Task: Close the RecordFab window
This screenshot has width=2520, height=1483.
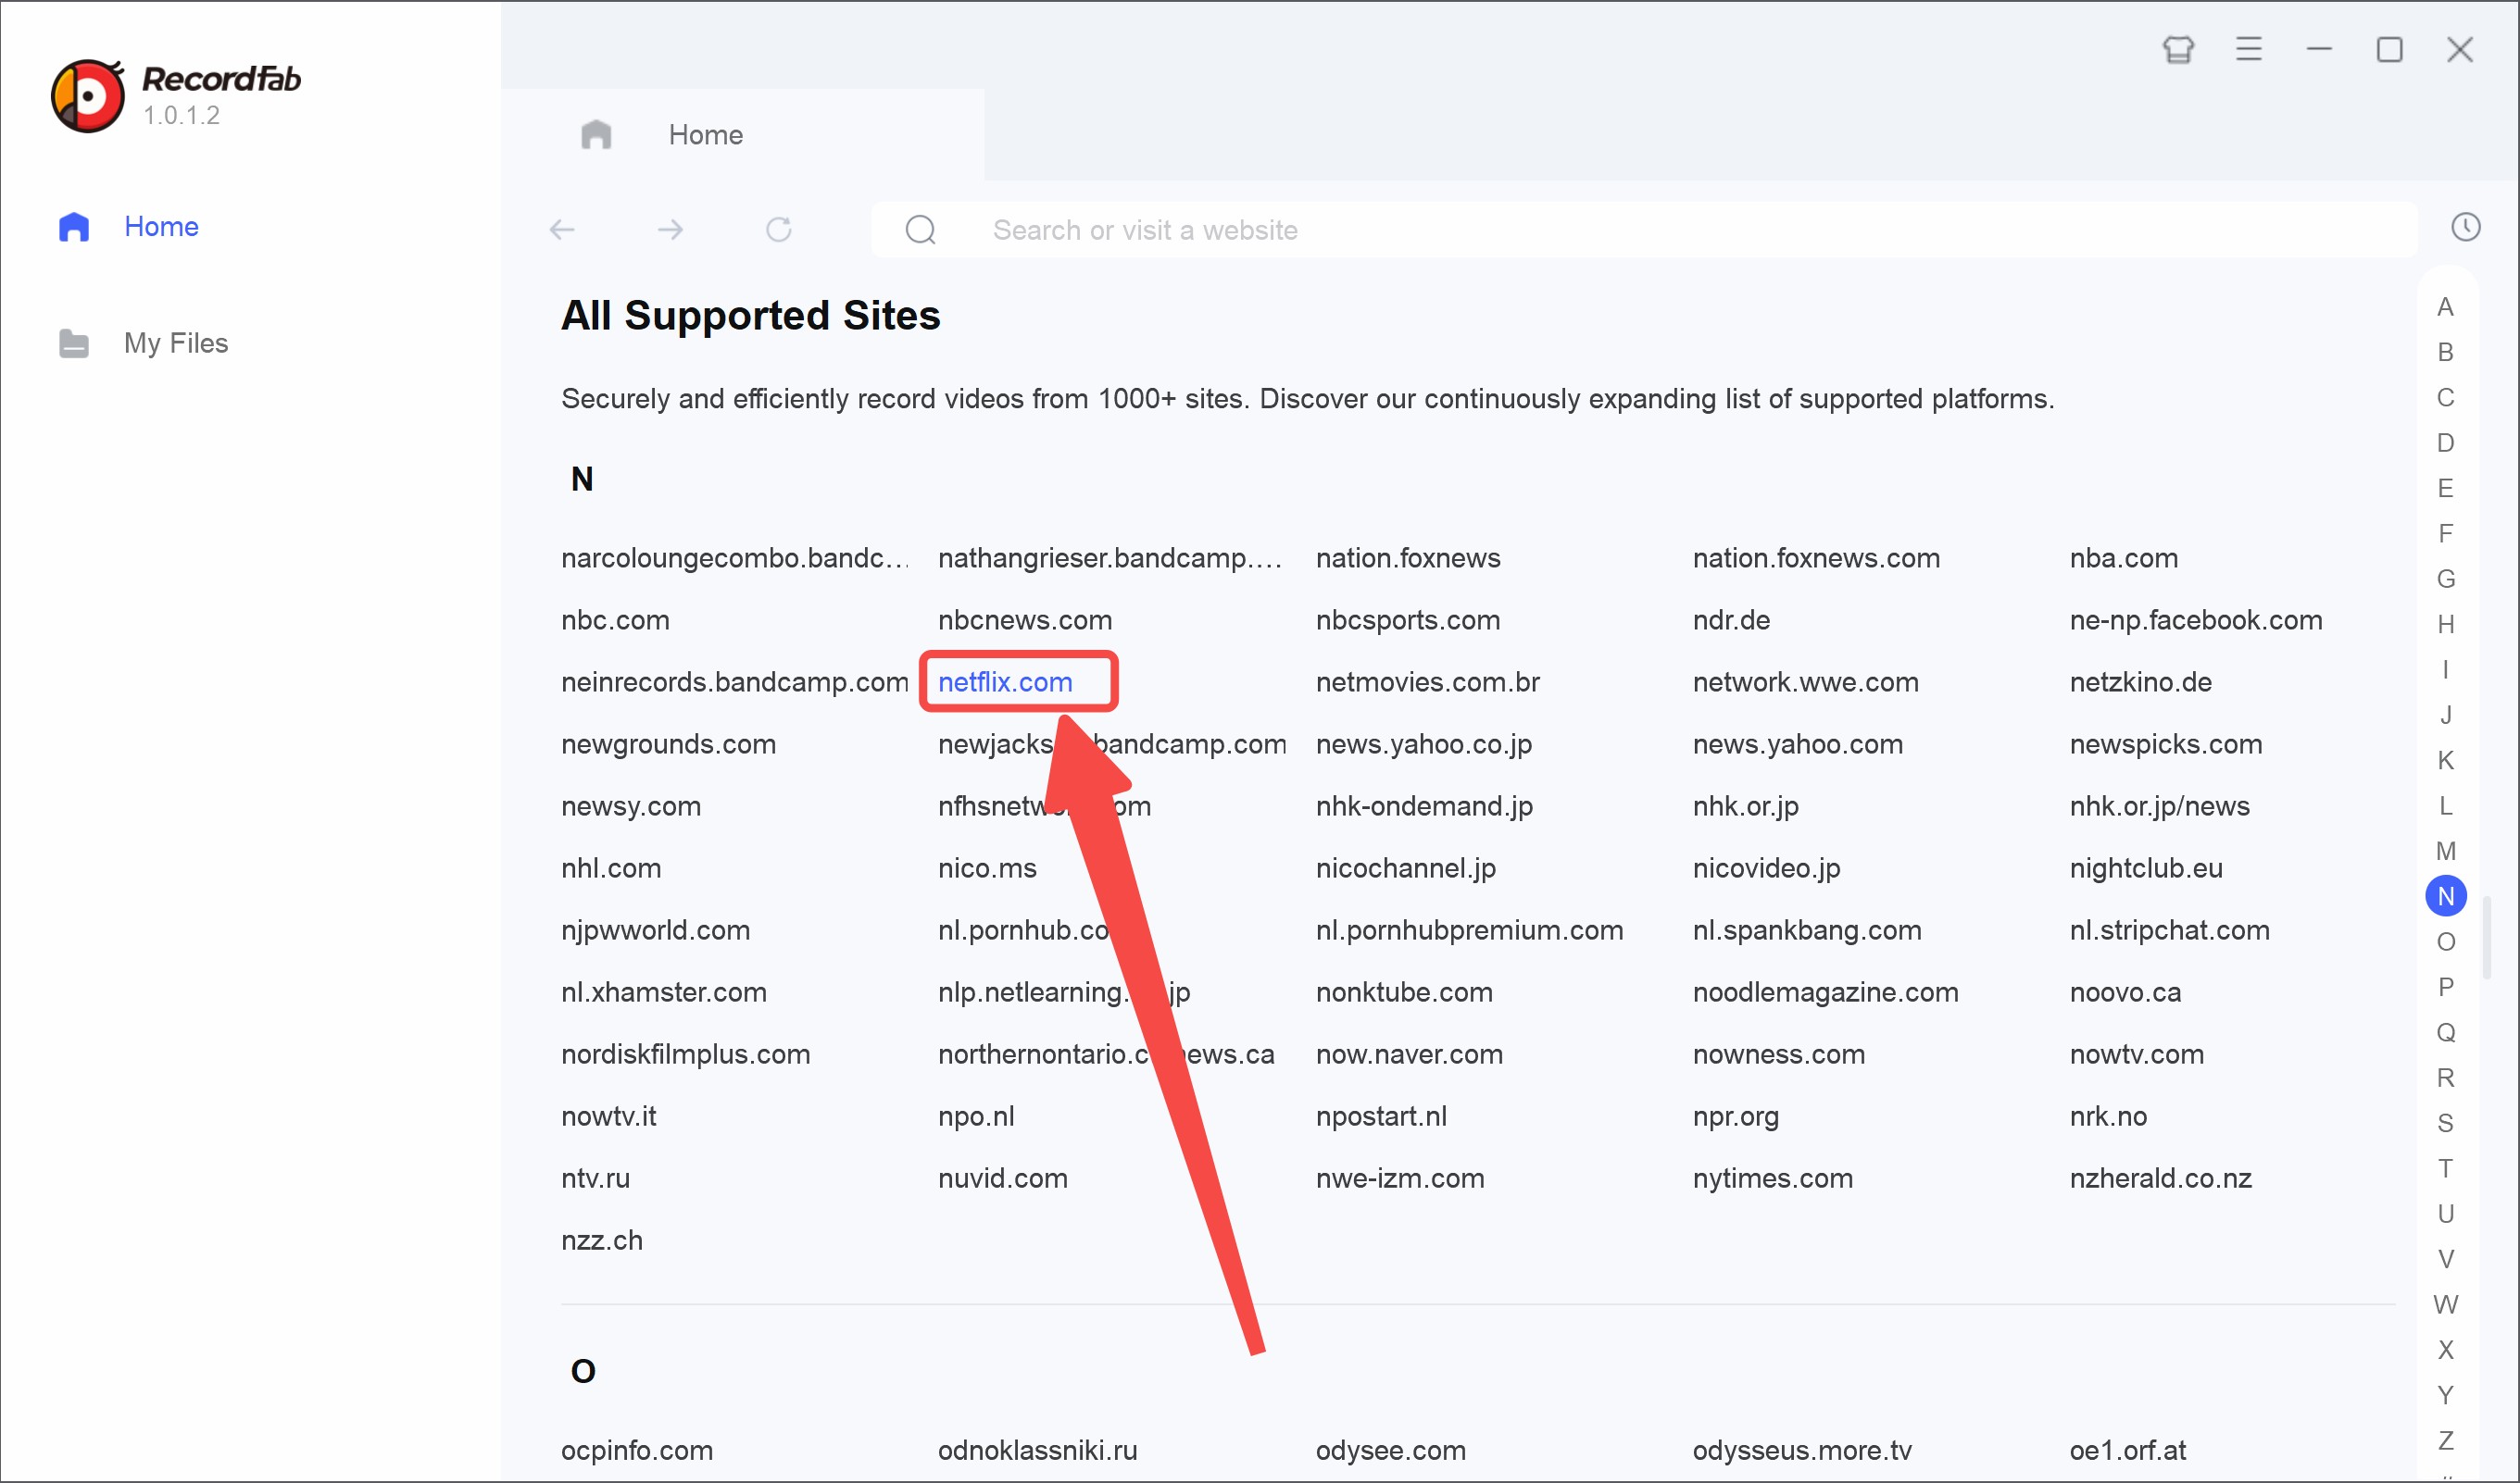Action: pyautogui.click(x=2460, y=49)
